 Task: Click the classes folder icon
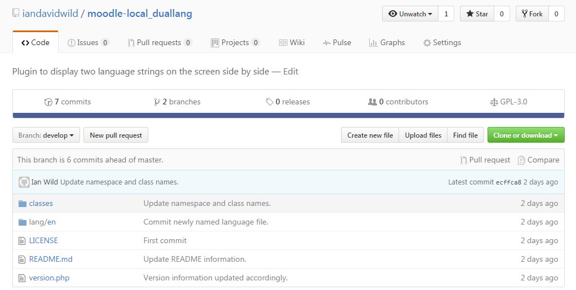tap(23, 203)
